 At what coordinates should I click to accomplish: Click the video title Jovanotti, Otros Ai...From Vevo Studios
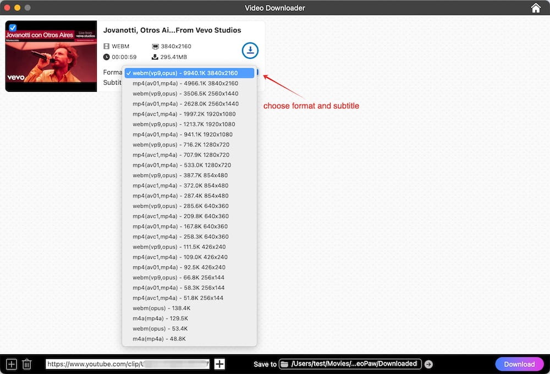click(x=172, y=30)
